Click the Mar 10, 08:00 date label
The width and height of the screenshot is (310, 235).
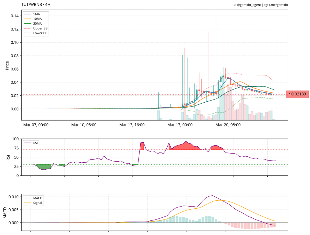pos(84,125)
